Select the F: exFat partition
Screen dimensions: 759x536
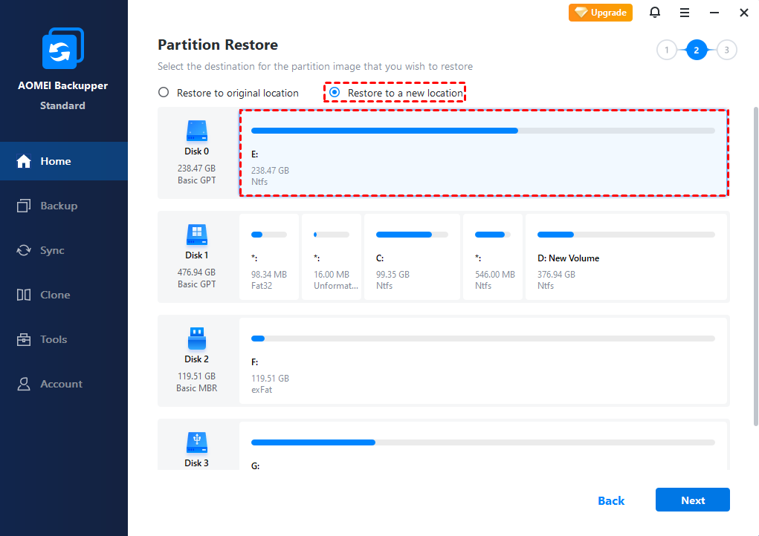coord(483,361)
